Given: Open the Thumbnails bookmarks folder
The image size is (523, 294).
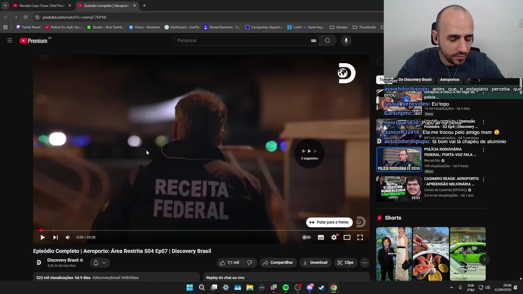Looking at the screenshot, I should tap(364, 27).
